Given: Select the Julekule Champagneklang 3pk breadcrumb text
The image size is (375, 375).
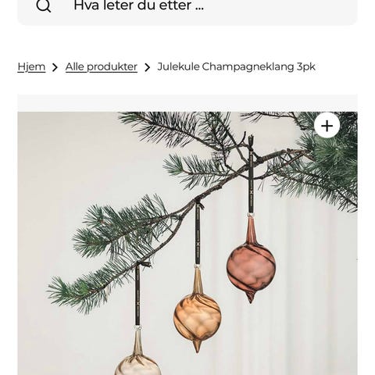Looking at the screenshot, I should (x=236, y=66).
